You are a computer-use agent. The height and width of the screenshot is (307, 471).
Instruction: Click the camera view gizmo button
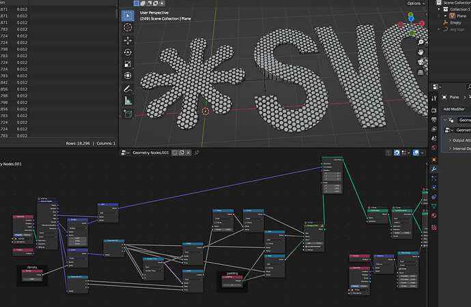(x=420, y=62)
